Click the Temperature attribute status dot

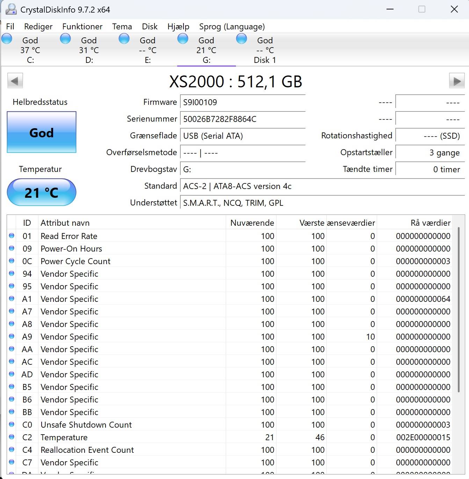(x=12, y=437)
